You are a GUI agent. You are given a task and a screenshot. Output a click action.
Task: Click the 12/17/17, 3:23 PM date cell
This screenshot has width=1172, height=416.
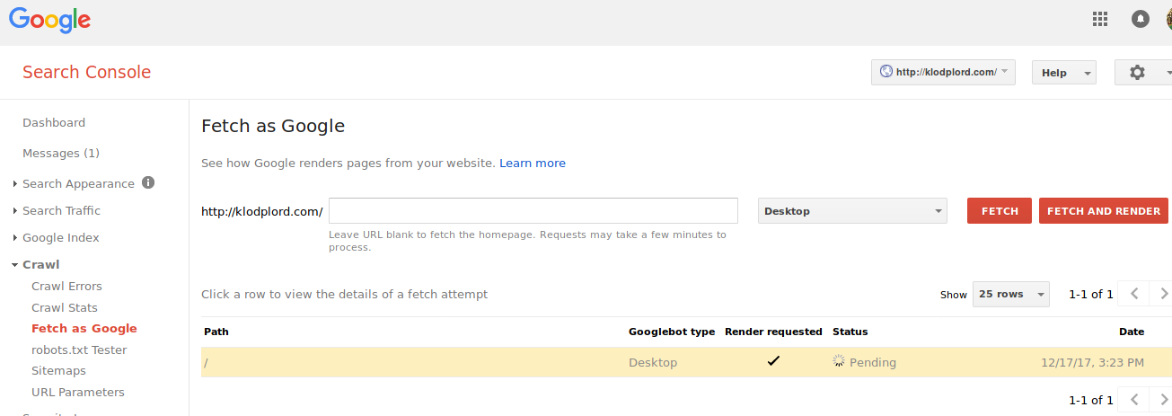click(1092, 362)
